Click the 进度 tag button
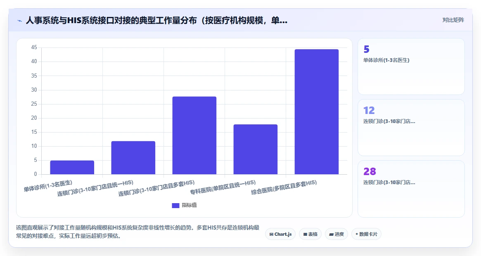This screenshot has width=481, height=256. click(x=336, y=234)
